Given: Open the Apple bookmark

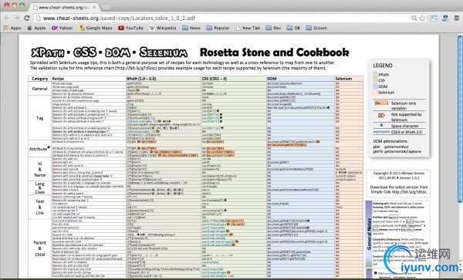Looking at the screenshot, I should pos(36,28).
